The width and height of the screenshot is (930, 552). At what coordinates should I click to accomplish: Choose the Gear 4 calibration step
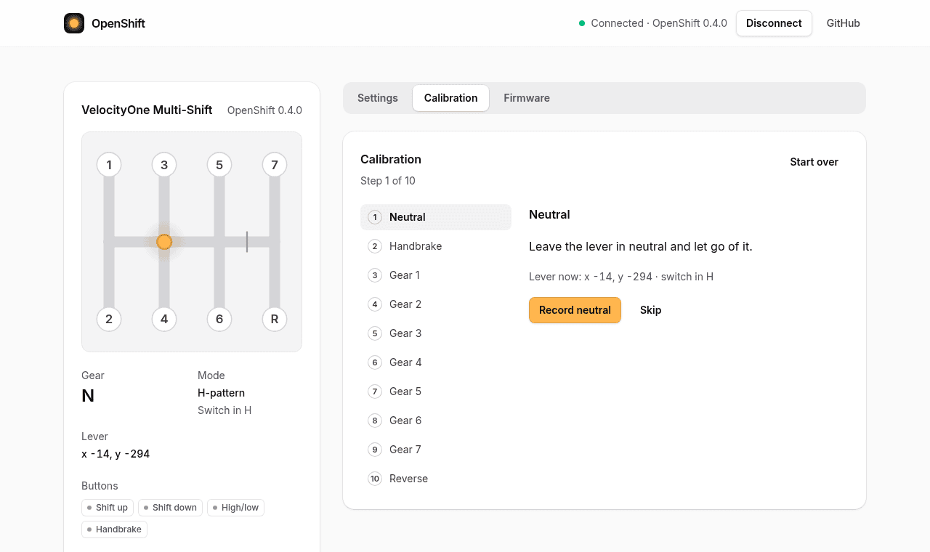point(436,362)
